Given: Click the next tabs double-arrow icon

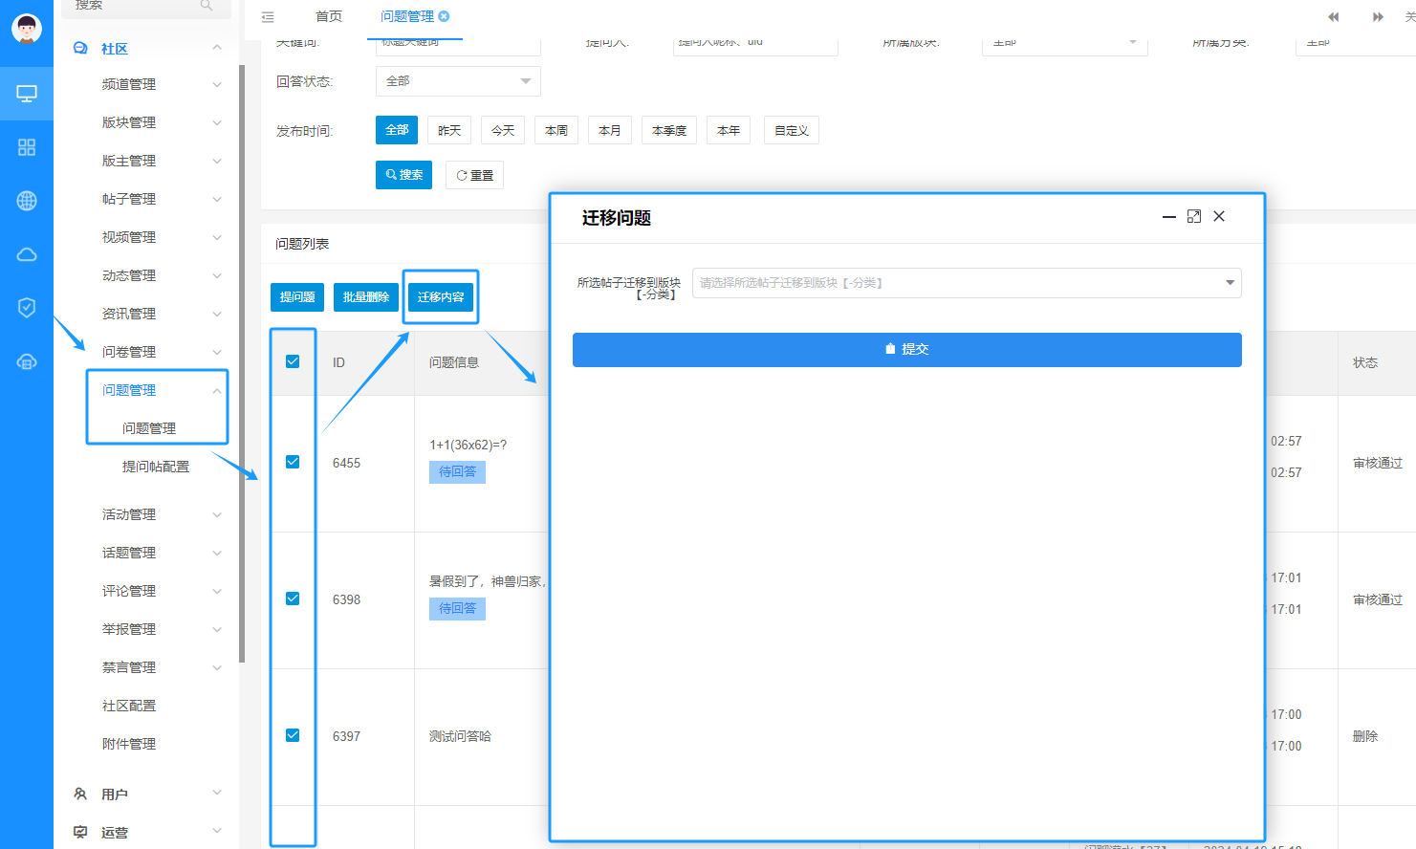Looking at the screenshot, I should [1378, 16].
